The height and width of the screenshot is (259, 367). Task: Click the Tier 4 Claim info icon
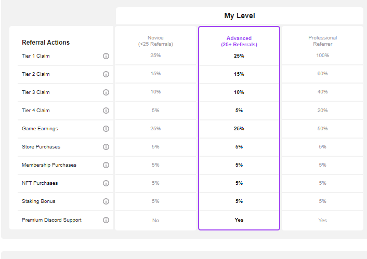(106, 111)
